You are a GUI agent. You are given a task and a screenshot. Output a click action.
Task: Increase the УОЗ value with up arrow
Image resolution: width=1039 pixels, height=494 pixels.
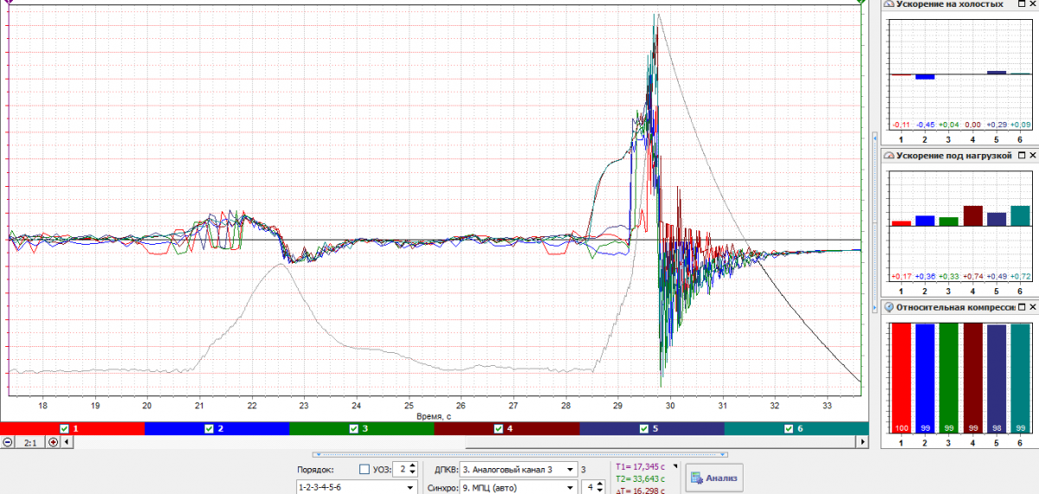(411, 465)
